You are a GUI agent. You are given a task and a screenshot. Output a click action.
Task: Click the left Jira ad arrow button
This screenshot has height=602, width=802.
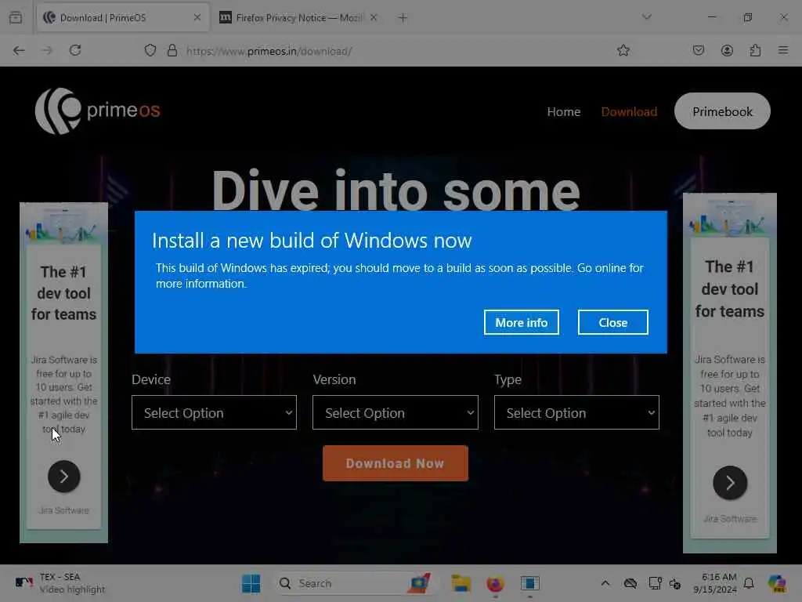(64, 477)
